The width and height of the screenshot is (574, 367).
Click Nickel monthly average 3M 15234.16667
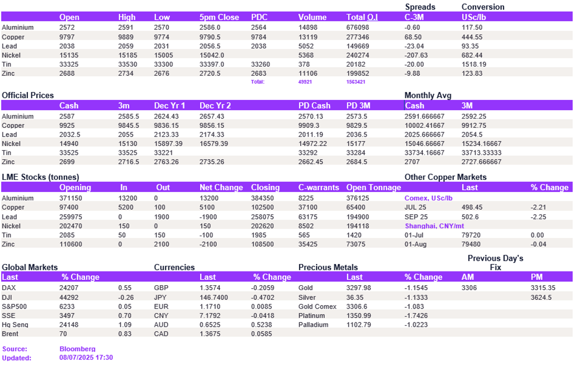pyautogui.click(x=481, y=144)
